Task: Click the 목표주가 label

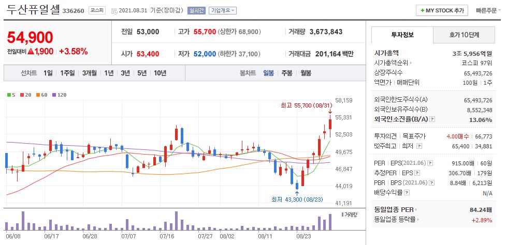Action: [x=413, y=136]
